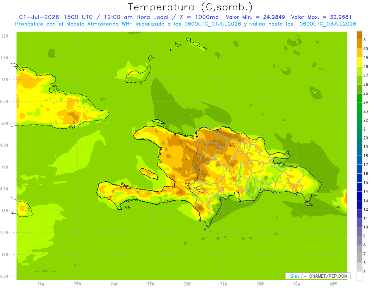Click the 71W longitude axis label
Screen dimensions: 374x288
[x=223, y=284]
